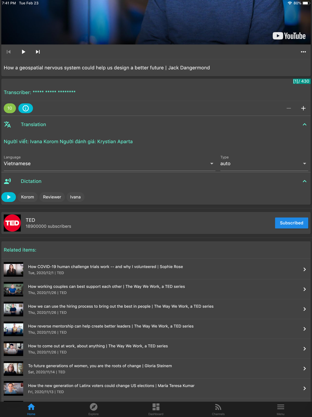Open the Type dropdown set to auto
This screenshot has width=312, height=417.
click(264, 163)
